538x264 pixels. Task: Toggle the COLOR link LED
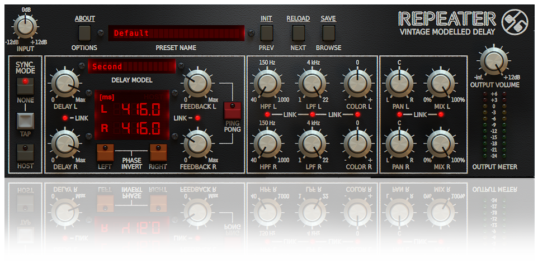(x=357, y=114)
